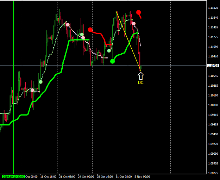Click the 1.10545 price axis label

click(x=213, y=76)
